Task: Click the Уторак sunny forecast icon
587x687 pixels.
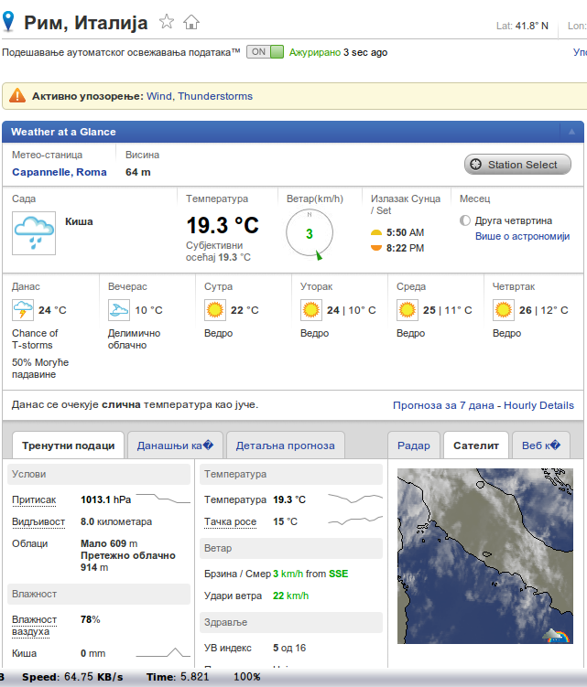Action: 311,310
